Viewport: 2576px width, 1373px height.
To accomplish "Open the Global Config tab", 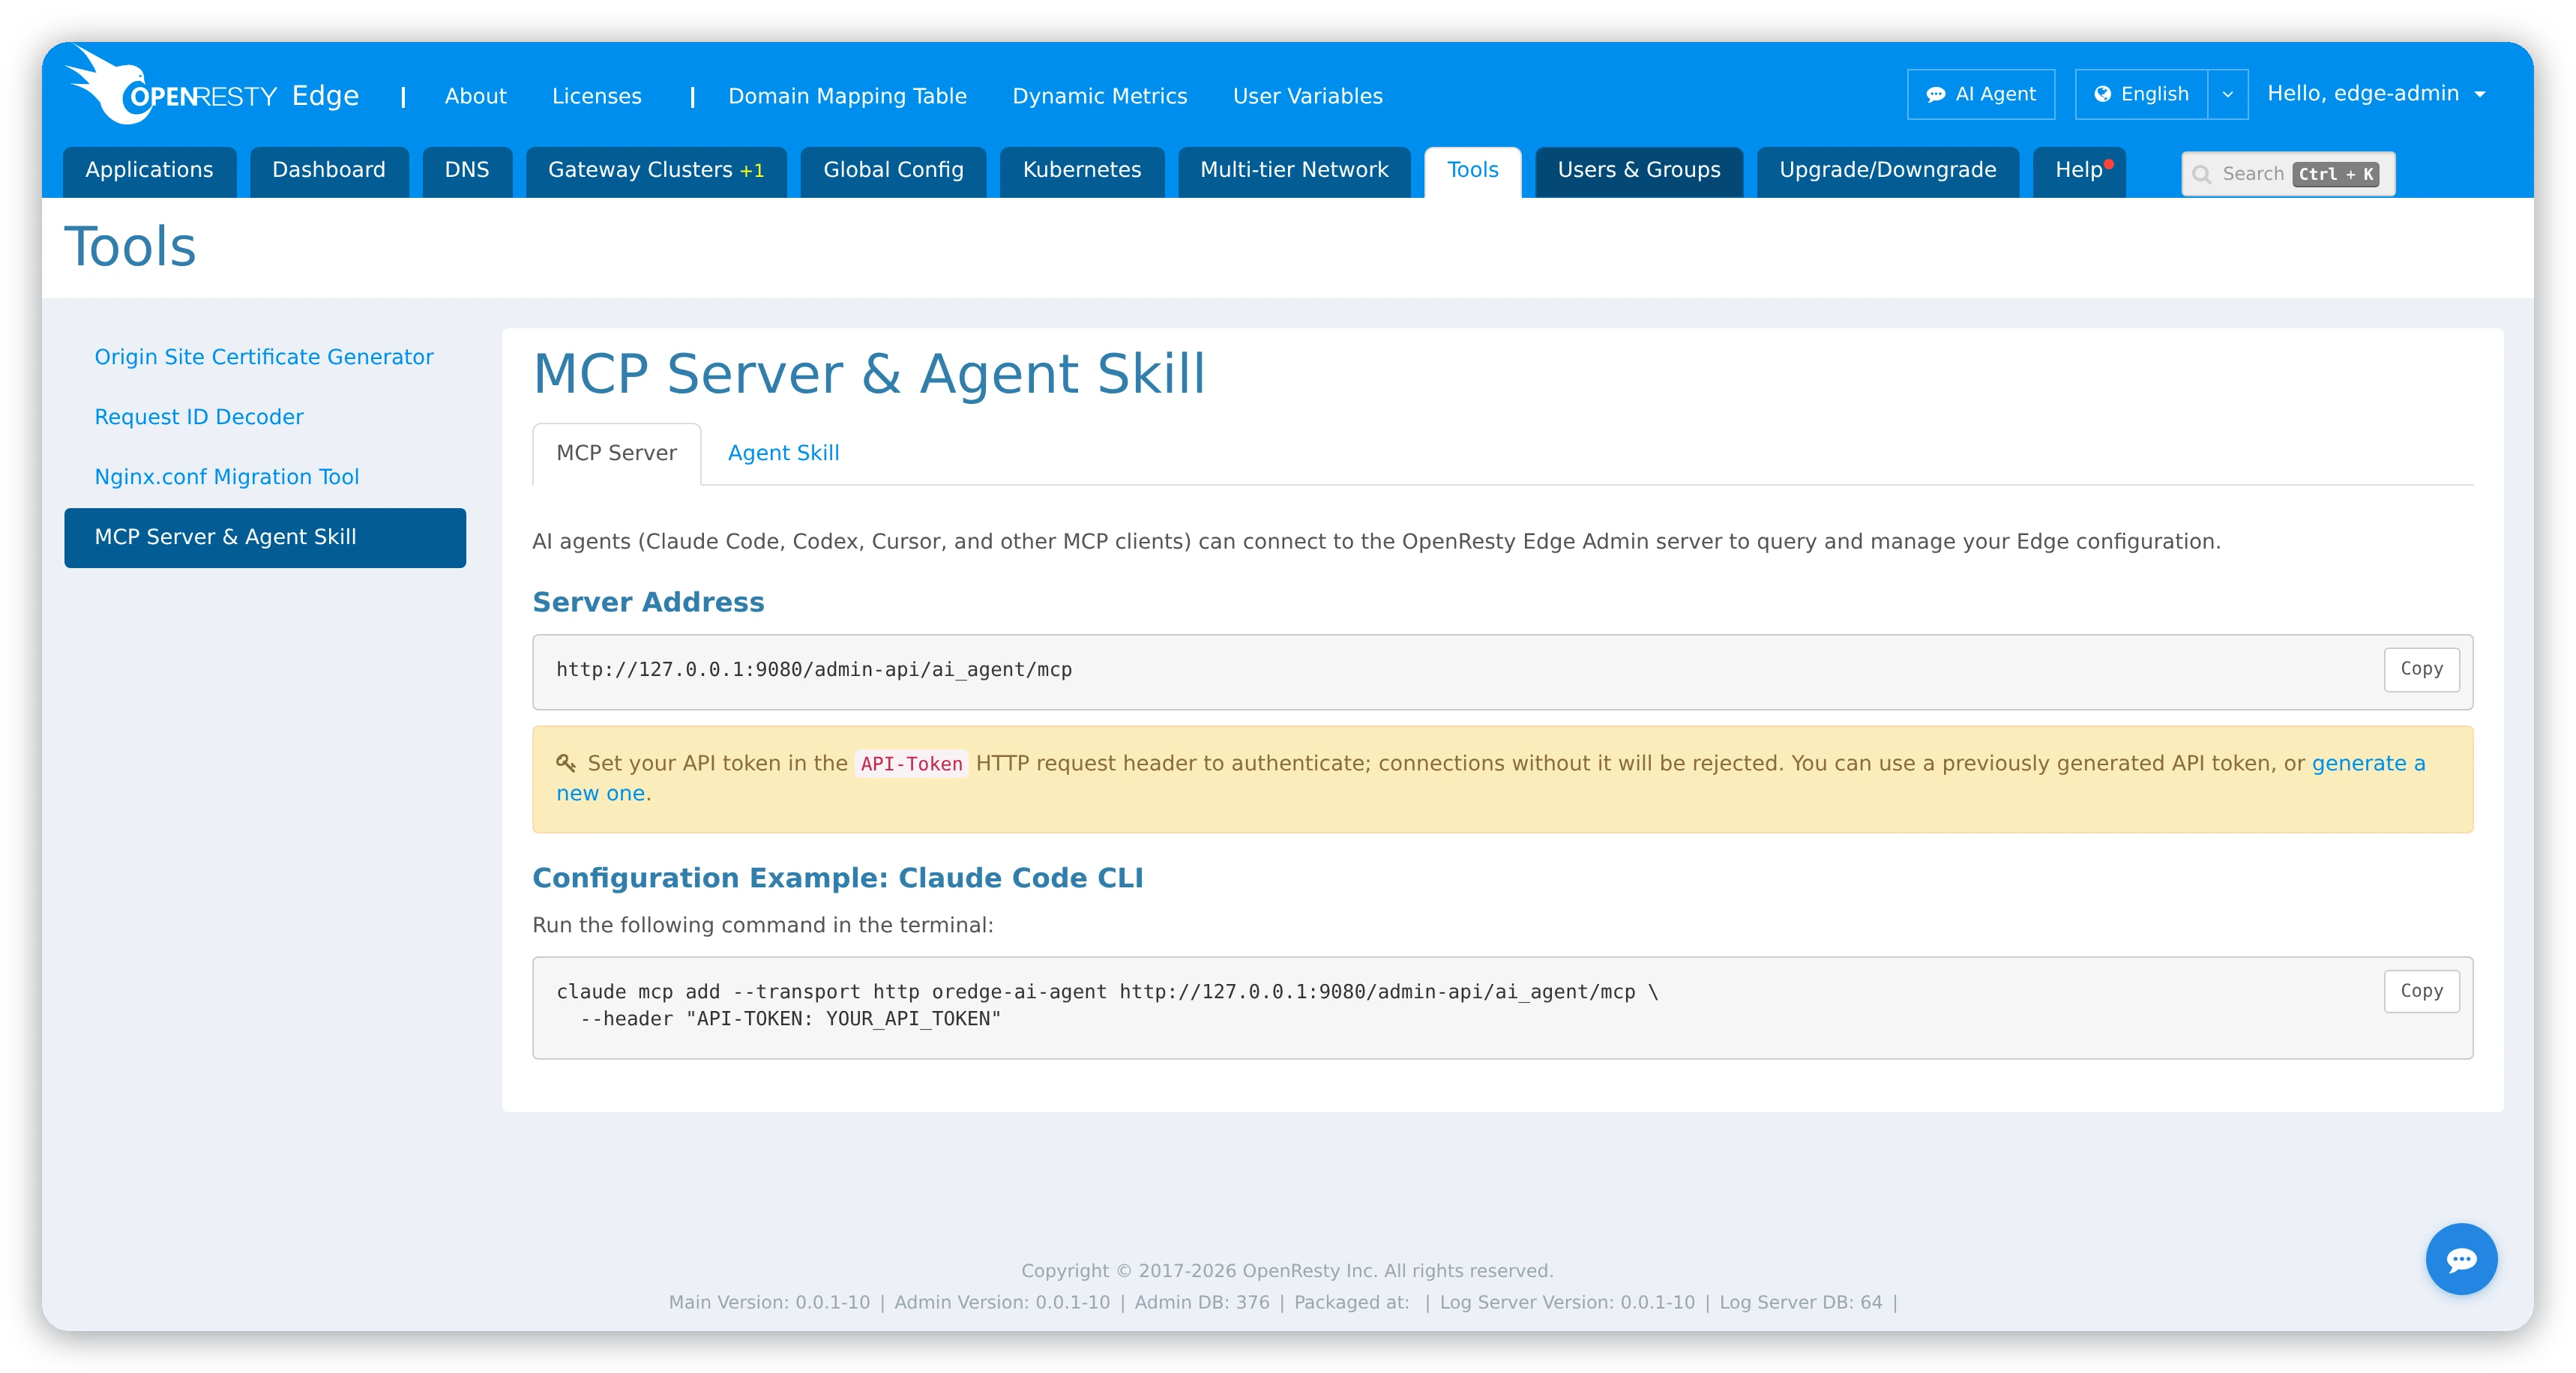I will [x=892, y=171].
